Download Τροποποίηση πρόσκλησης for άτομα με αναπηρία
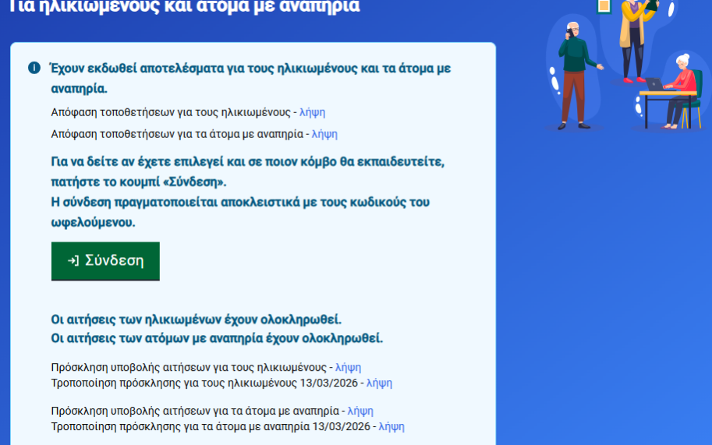The height and width of the screenshot is (445, 712). tap(391, 426)
